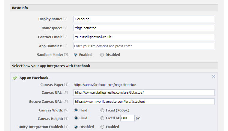Screen dimensions: 228x131
Task: Click the Secure Canvas URL help icon
Action: tap(66, 102)
